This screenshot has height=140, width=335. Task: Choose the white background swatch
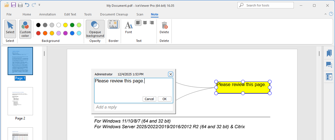coord(59,25)
